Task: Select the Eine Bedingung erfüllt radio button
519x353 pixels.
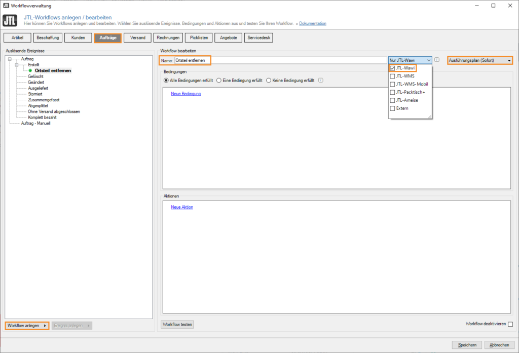Action: pos(219,80)
